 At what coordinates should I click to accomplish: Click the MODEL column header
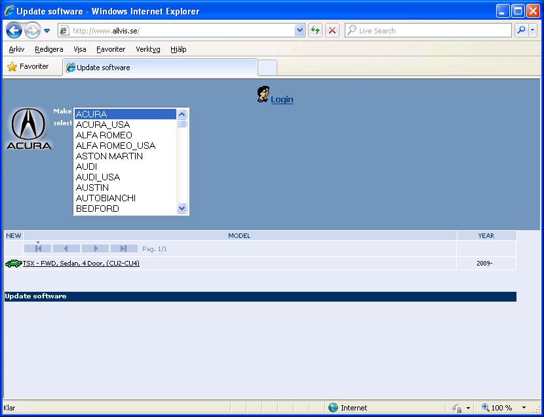click(239, 235)
